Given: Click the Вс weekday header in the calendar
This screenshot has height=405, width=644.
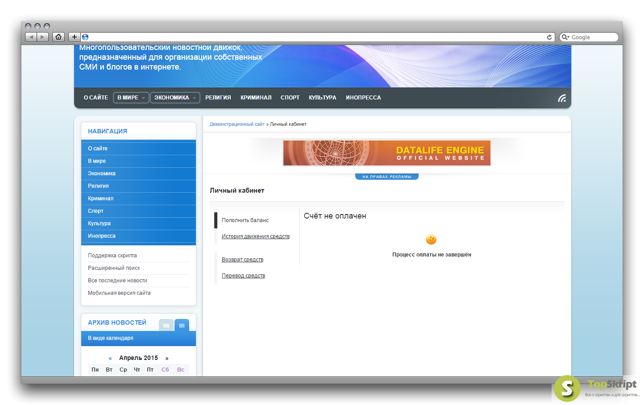Looking at the screenshot, I should (181, 370).
